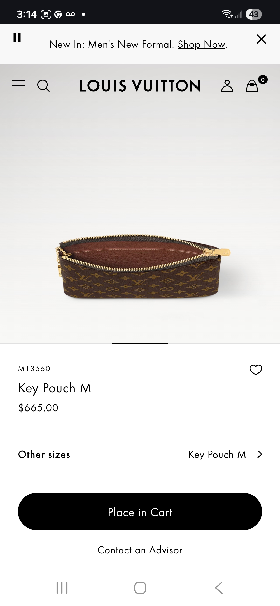Tap the cart item count badge
Image resolution: width=280 pixels, height=606 pixels.
(263, 80)
